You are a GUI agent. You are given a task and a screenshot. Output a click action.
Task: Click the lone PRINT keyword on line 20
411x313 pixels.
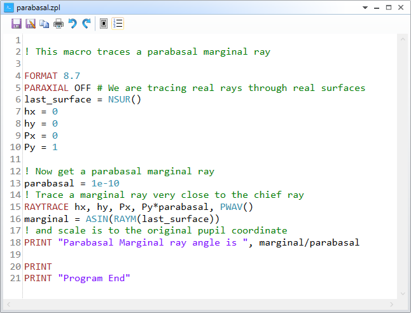pyautogui.click(x=38, y=267)
